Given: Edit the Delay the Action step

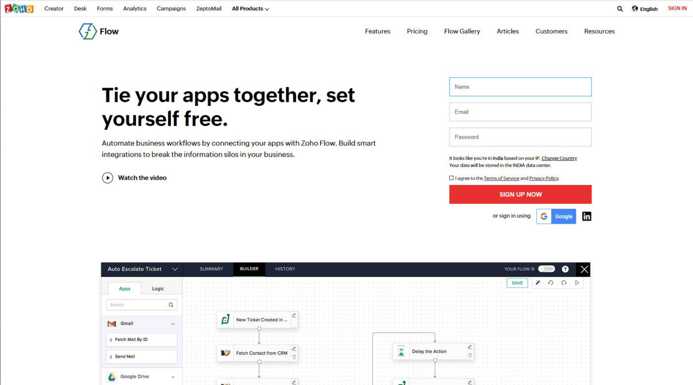Looking at the screenshot, I should pyautogui.click(x=470, y=347).
